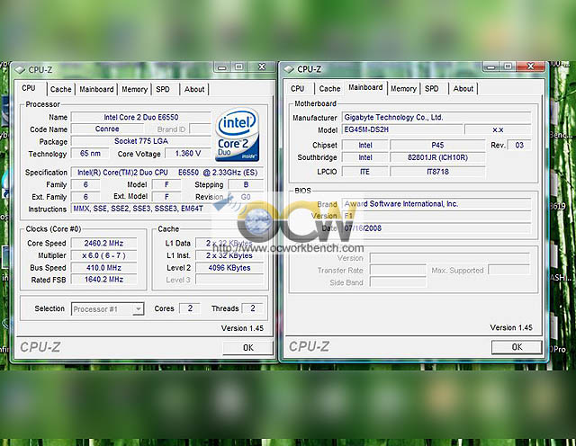The height and width of the screenshot is (446, 576).
Task: Click Chipset model value 'P45'
Action: tap(437, 145)
